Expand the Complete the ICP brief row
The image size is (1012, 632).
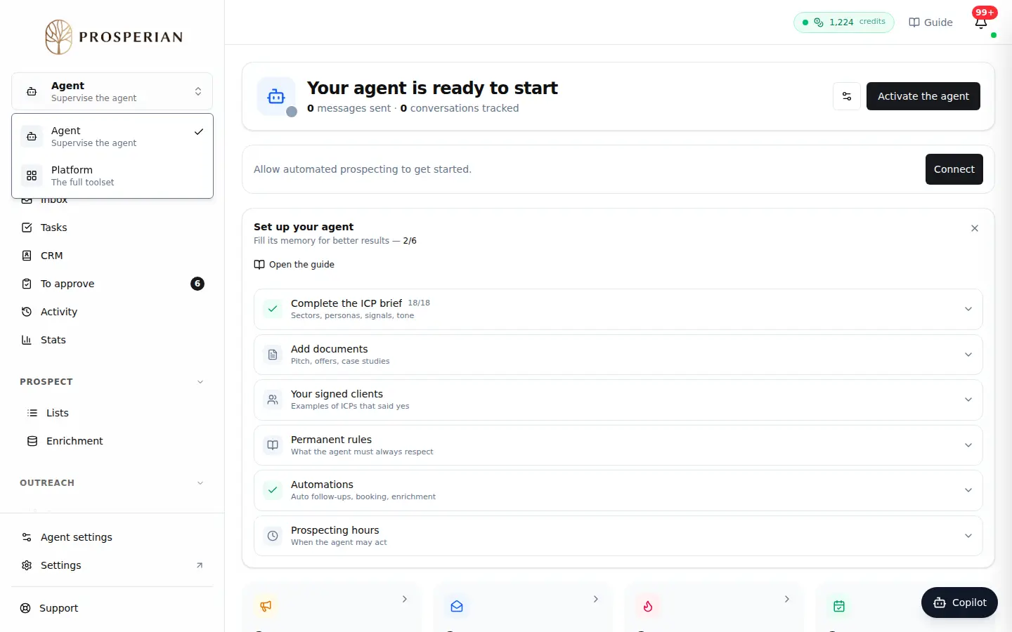618,309
